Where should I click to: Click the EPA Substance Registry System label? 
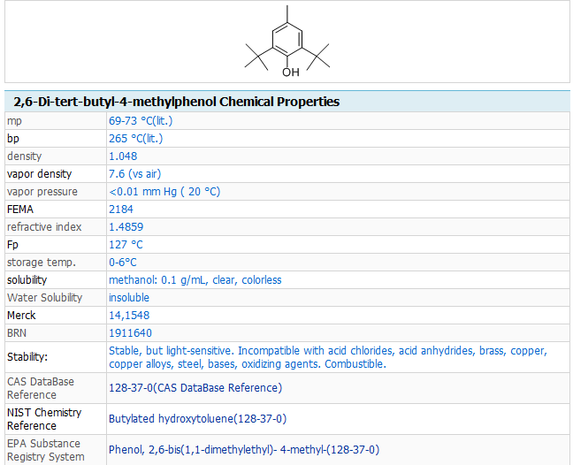44,449
